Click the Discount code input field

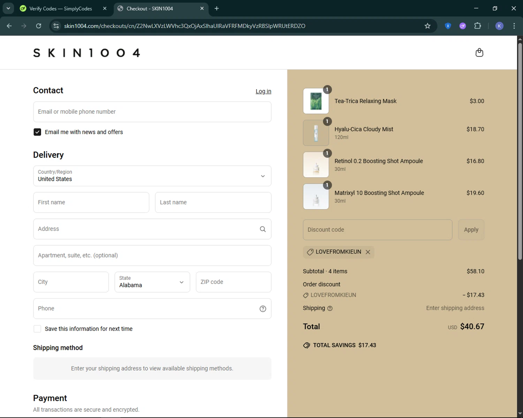click(x=378, y=230)
